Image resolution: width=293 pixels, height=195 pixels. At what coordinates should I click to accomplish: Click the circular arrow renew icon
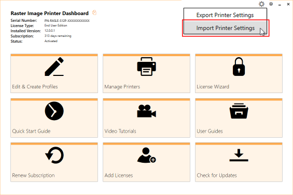point(54,155)
